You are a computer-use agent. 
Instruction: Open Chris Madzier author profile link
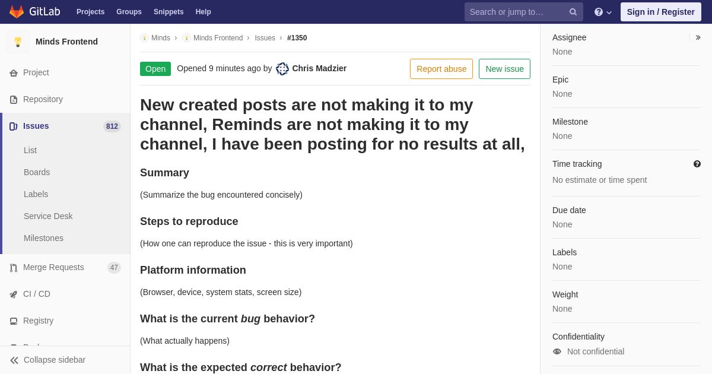(x=319, y=68)
